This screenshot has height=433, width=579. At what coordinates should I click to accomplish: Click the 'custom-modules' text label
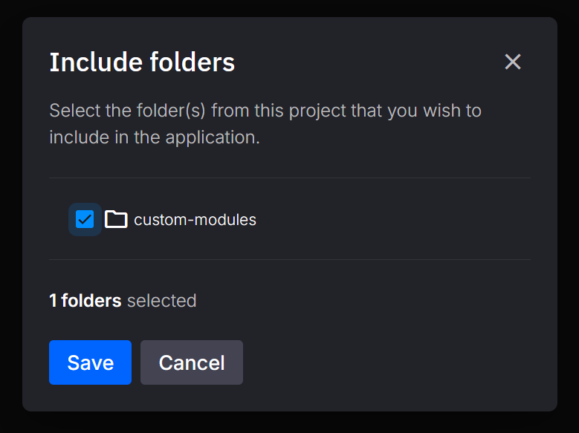click(x=195, y=220)
